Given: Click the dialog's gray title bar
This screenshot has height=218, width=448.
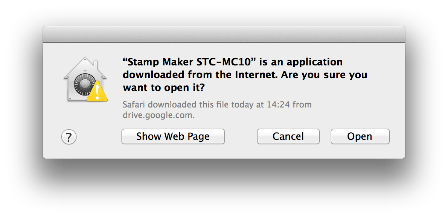Looking at the screenshot, I should (x=224, y=35).
